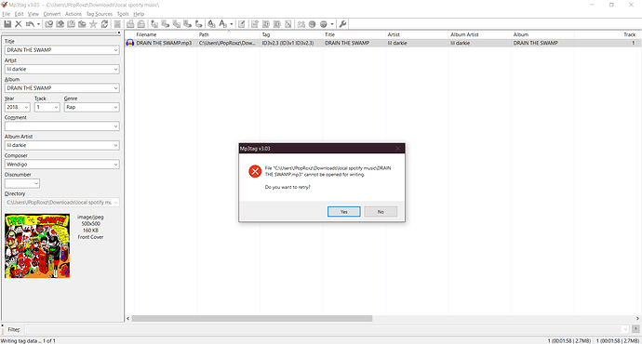Select the DRAIN THE SWAMP.mp3 filename cell

(164, 43)
